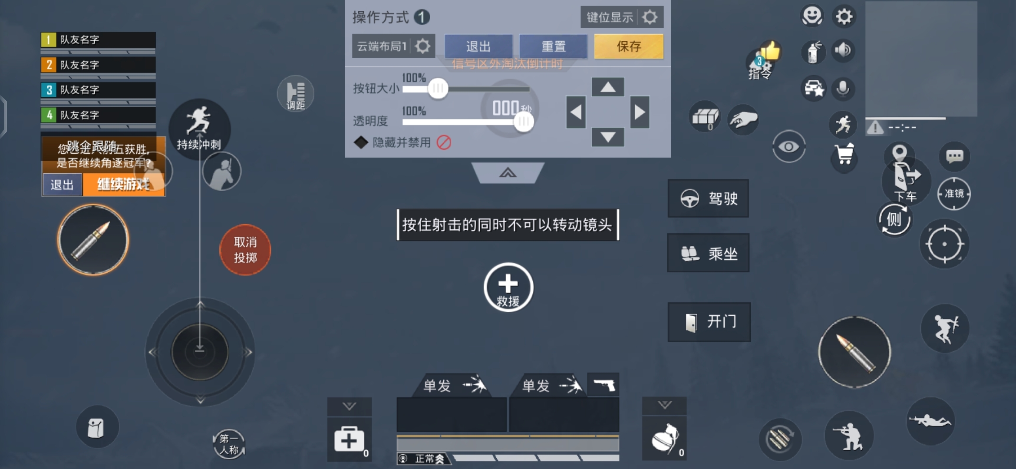
Task: Click the yellow 保存 save button
Action: click(x=629, y=46)
